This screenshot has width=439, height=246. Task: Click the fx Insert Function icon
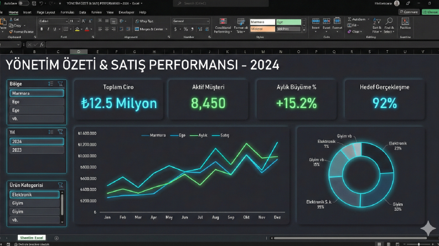(42, 45)
